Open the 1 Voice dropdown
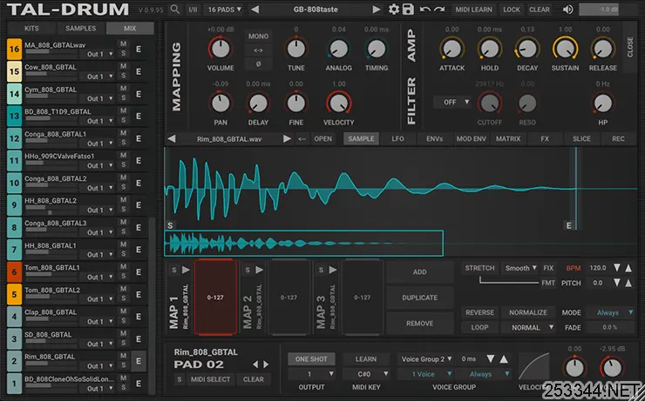 426,374
